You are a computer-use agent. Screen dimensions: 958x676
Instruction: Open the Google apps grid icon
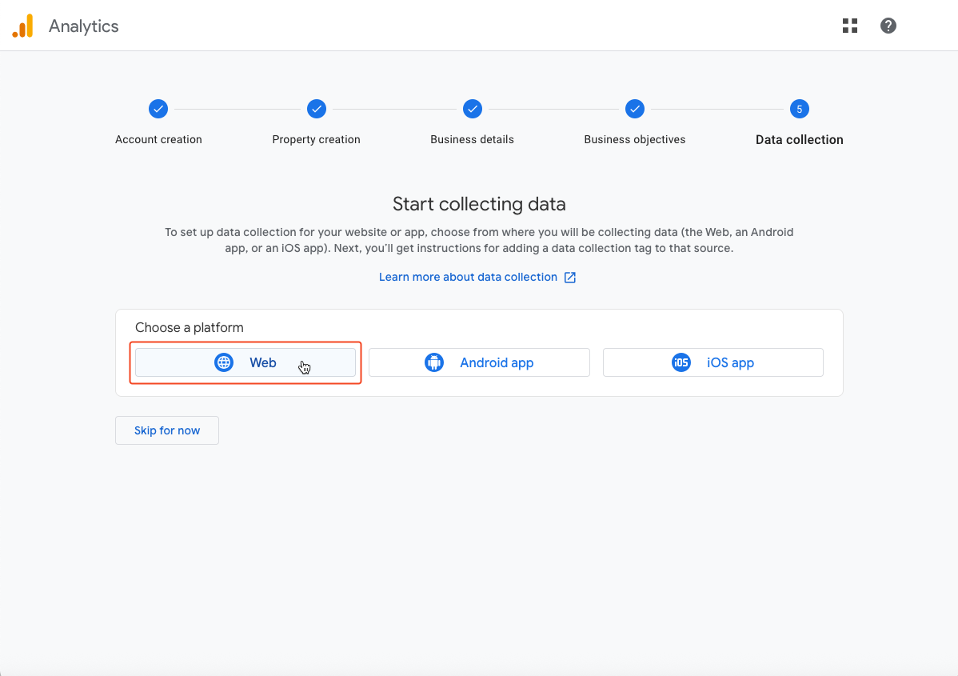pyautogui.click(x=850, y=26)
